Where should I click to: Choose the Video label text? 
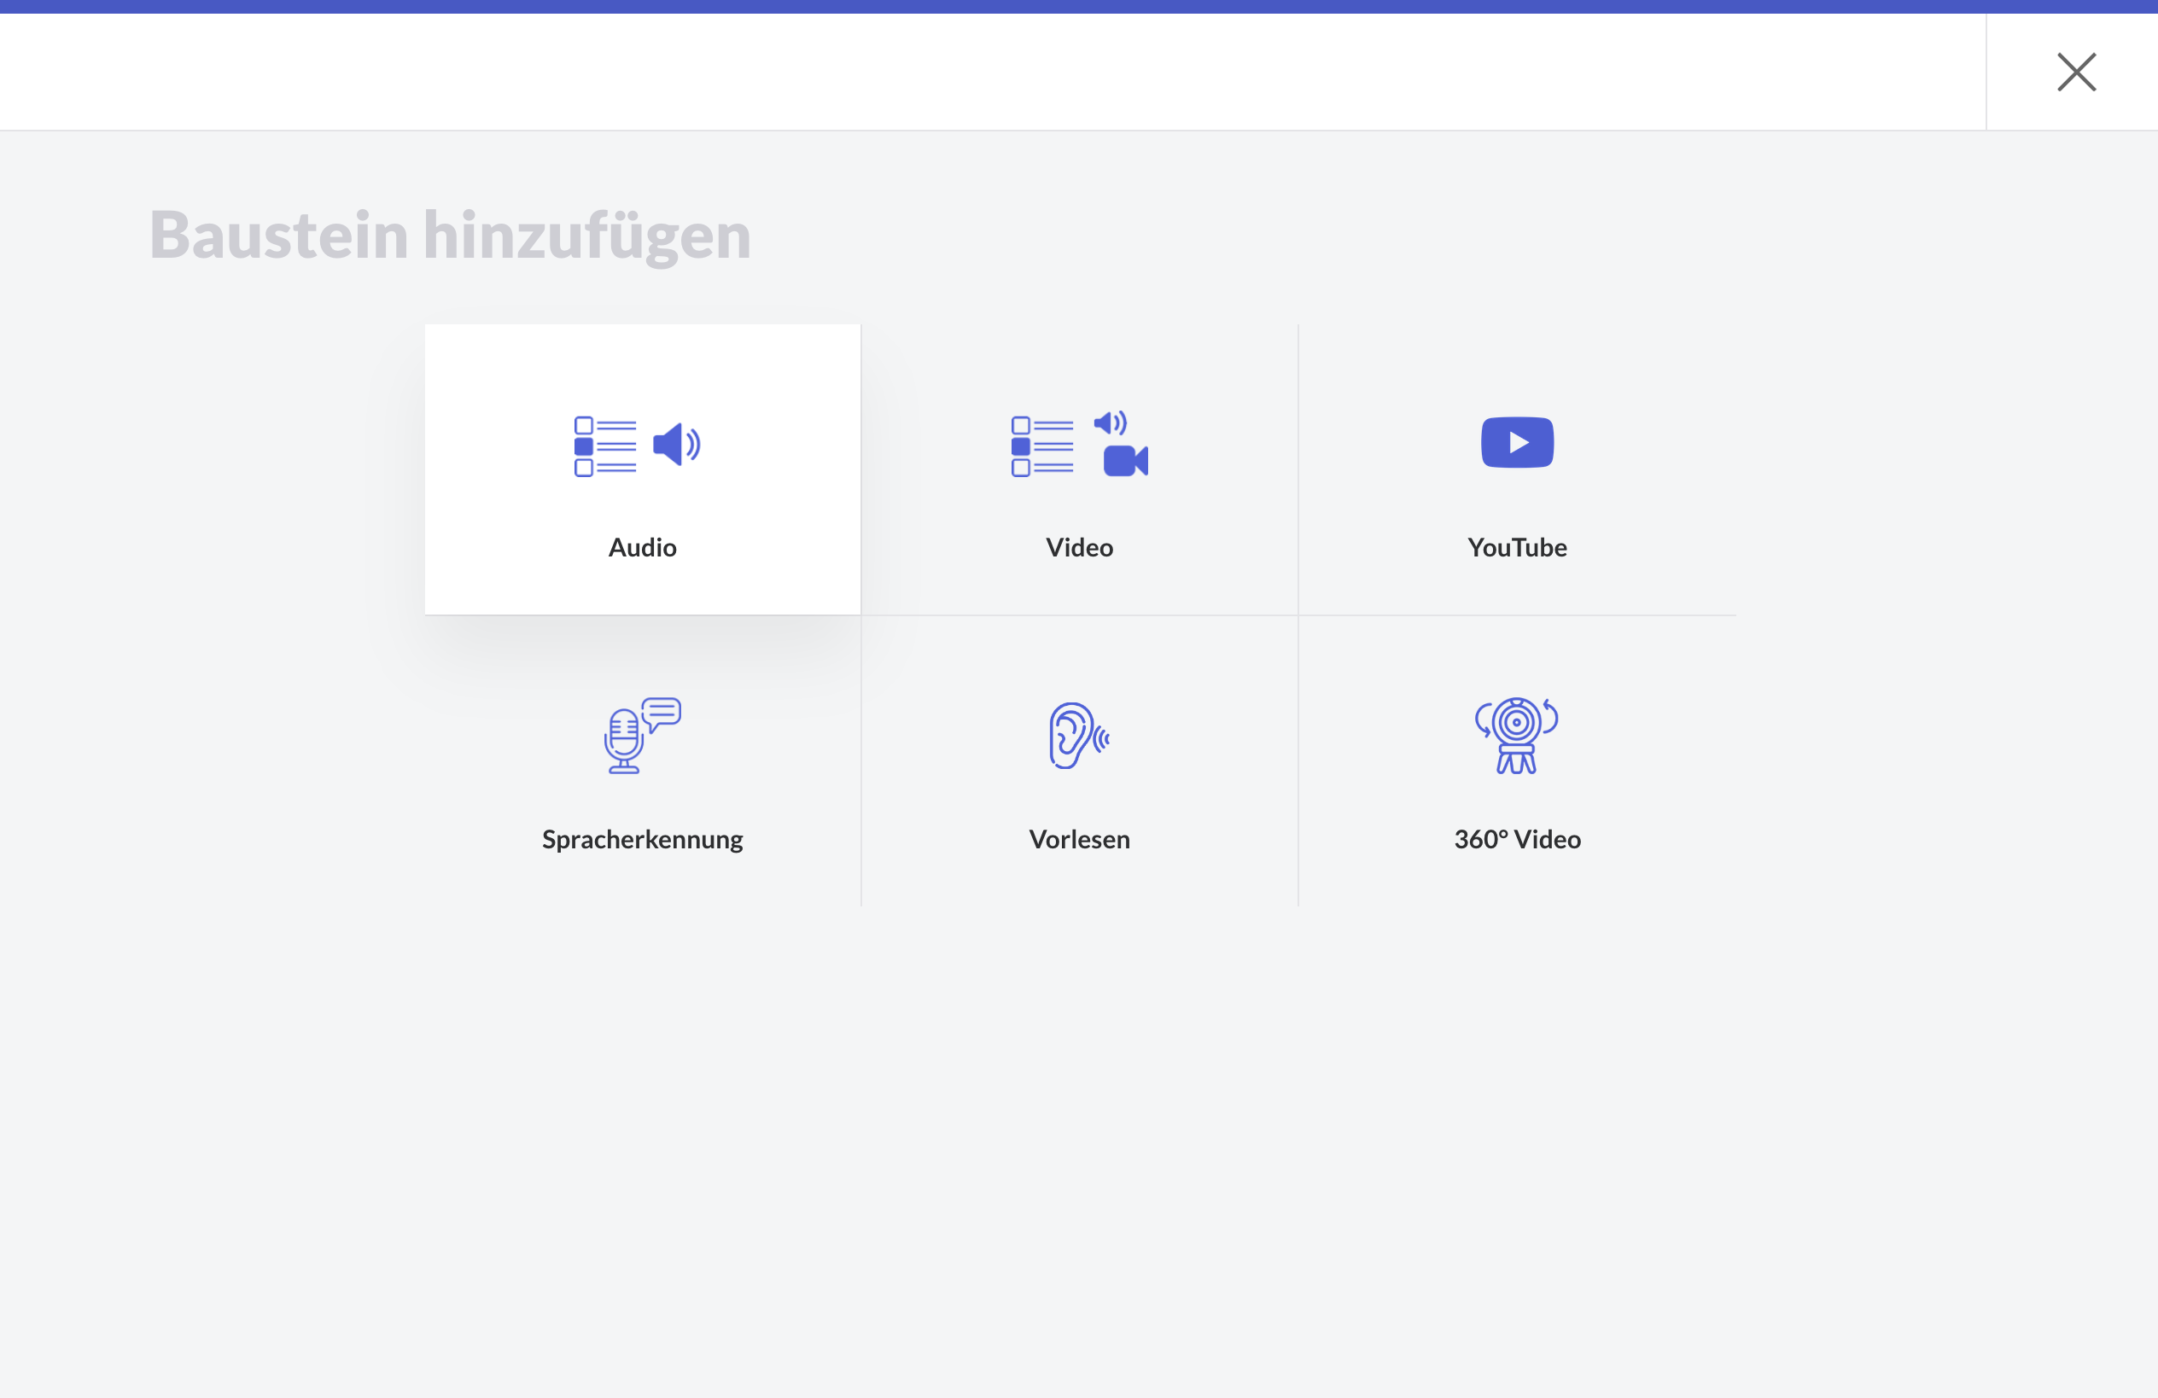pos(1079,548)
